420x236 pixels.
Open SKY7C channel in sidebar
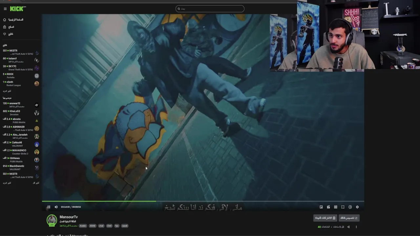point(21,68)
